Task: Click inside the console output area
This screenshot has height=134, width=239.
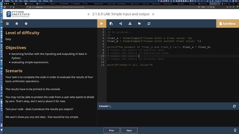Action: 168,118
